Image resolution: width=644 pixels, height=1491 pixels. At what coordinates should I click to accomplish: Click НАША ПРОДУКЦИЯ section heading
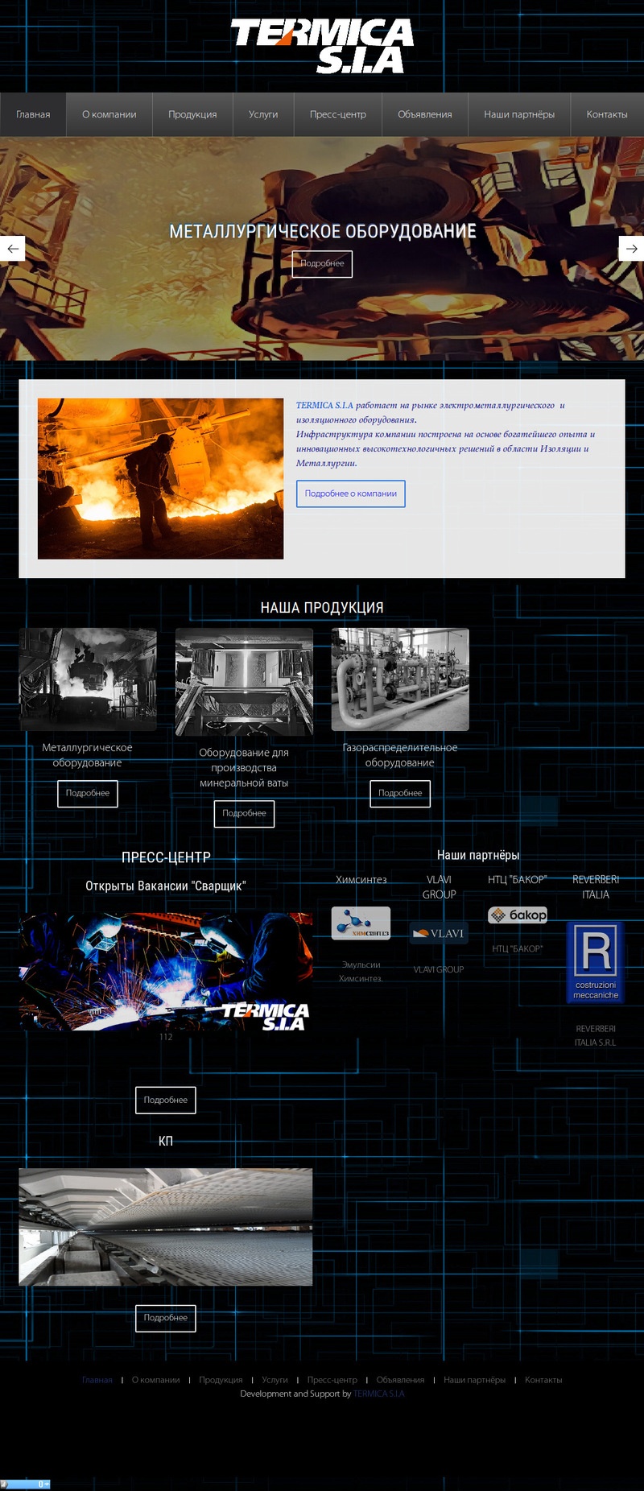click(322, 608)
